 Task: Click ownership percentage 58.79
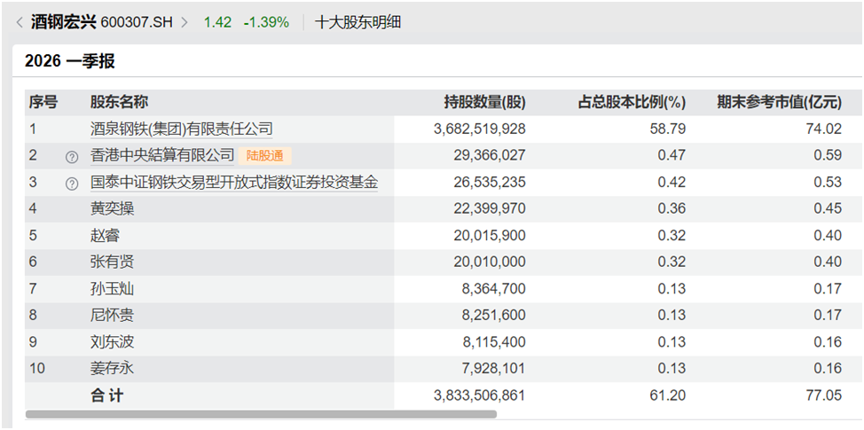coord(669,129)
